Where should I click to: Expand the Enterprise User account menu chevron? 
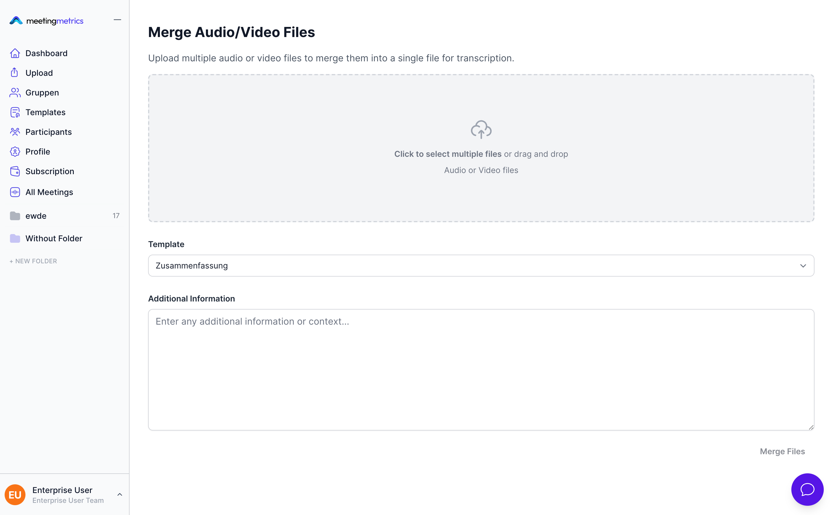click(x=120, y=494)
